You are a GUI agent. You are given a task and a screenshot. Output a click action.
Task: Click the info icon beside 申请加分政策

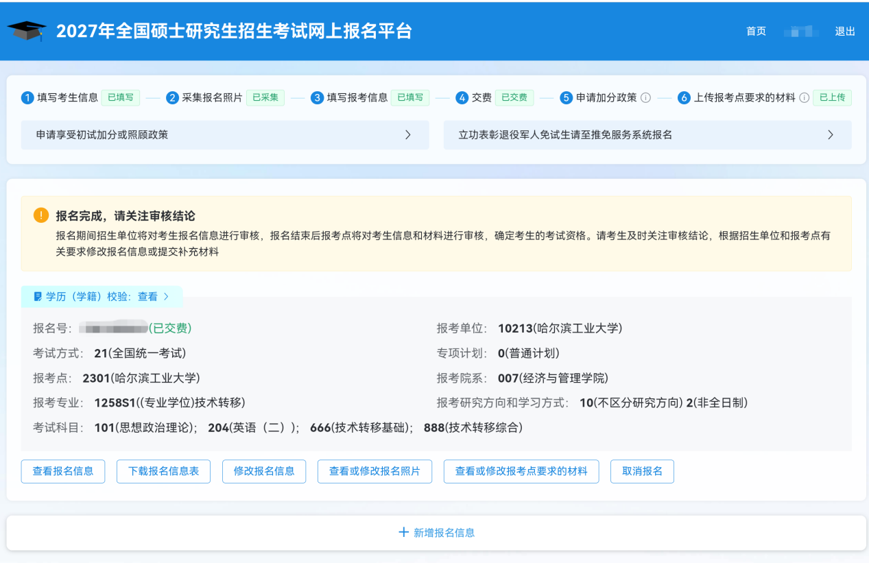pyautogui.click(x=645, y=98)
